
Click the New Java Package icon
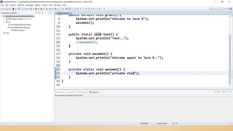(x=47, y=9)
